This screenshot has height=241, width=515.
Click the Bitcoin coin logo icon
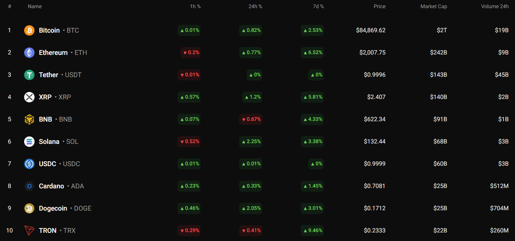[x=29, y=30]
